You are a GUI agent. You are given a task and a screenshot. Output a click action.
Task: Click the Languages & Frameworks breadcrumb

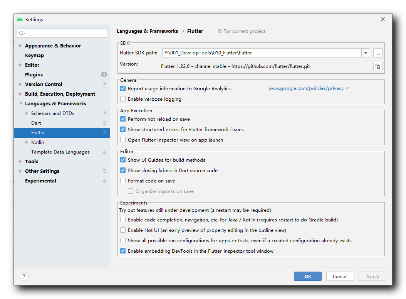click(x=147, y=31)
